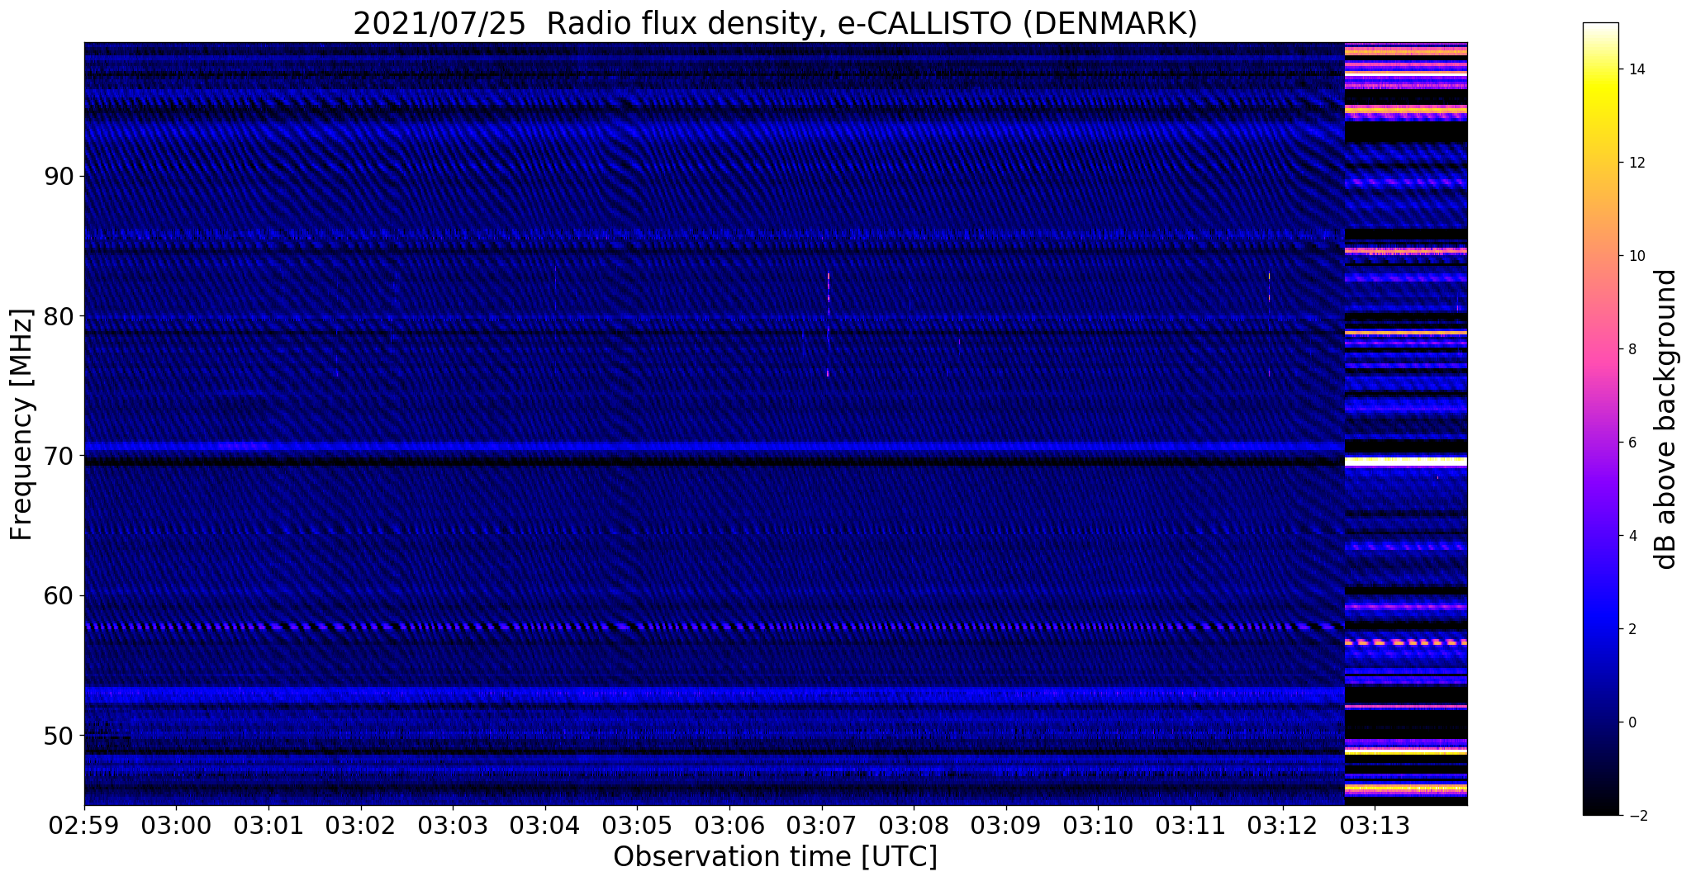Click the colorbar tick label 8
Viewport: 1691px width, 881px height.
1632,349
